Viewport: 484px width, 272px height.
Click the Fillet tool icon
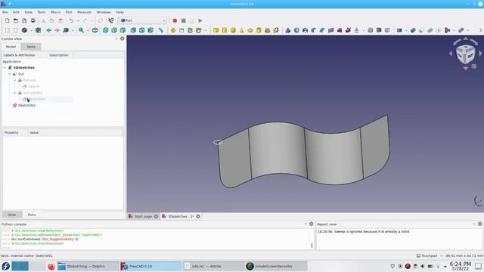click(x=314, y=30)
